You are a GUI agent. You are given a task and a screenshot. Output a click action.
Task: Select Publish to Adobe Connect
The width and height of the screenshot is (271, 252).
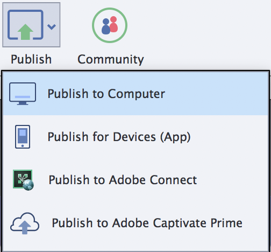click(135, 180)
